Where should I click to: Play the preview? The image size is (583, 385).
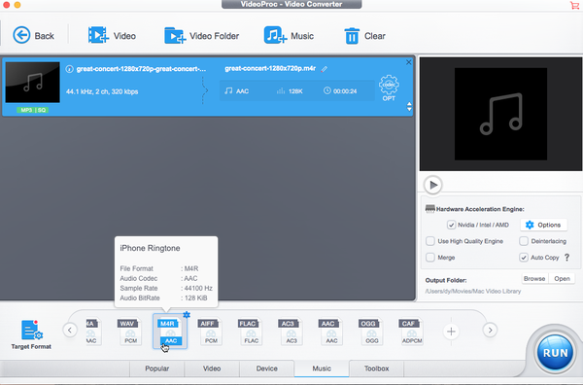click(x=432, y=185)
